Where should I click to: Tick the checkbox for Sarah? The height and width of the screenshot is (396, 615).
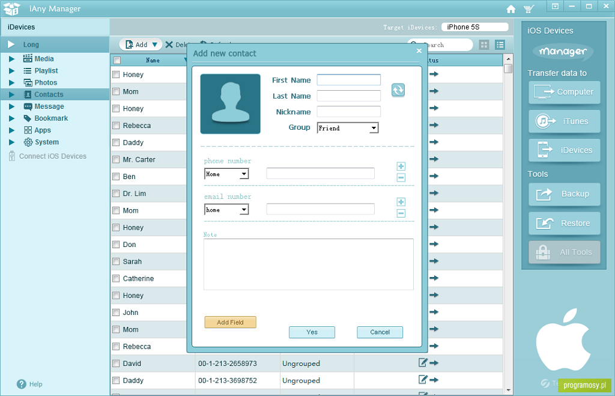point(116,261)
